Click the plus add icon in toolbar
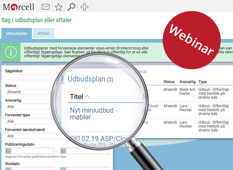This screenshot has height=170, width=233. pyautogui.click(x=84, y=7)
